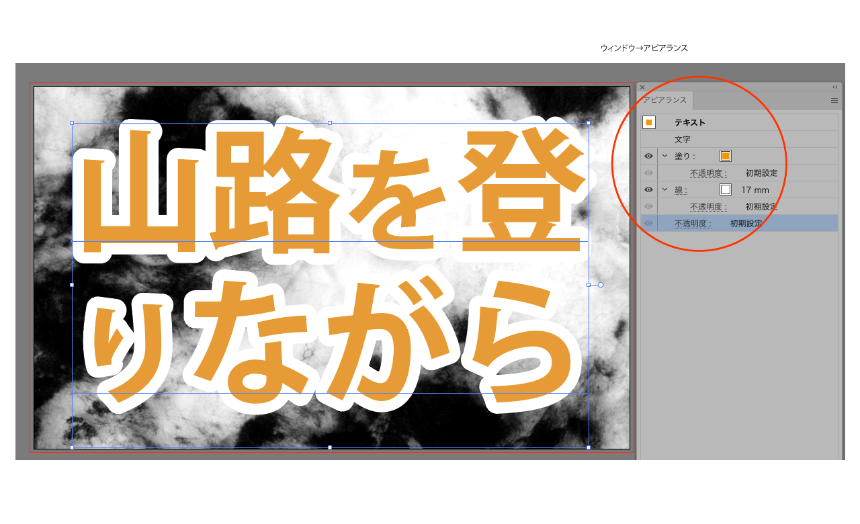Image resolution: width=860 pixels, height=524 pixels.
Task: Switch to the アピアランス tab
Action: pyautogui.click(x=664, y=100)
